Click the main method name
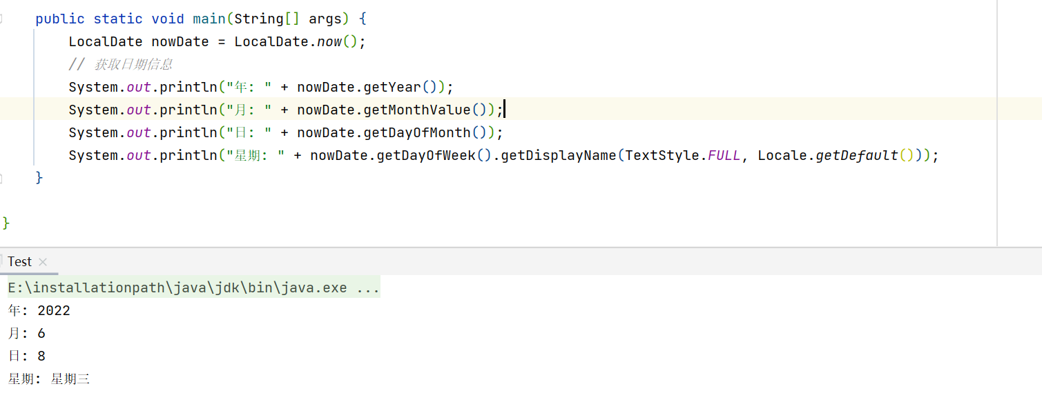 point(209,19)
